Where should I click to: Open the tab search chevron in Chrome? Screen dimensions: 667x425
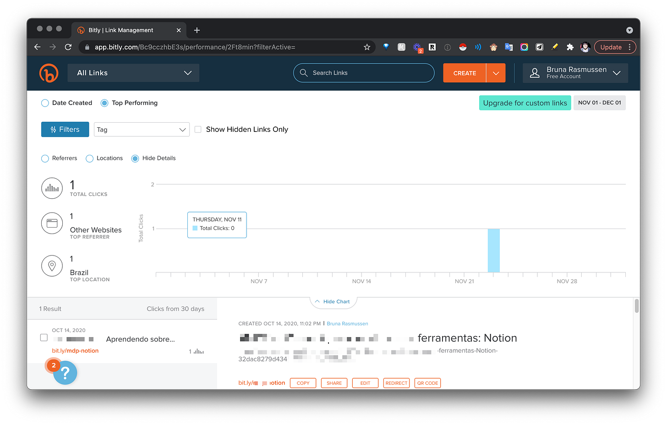pos(629,30)
